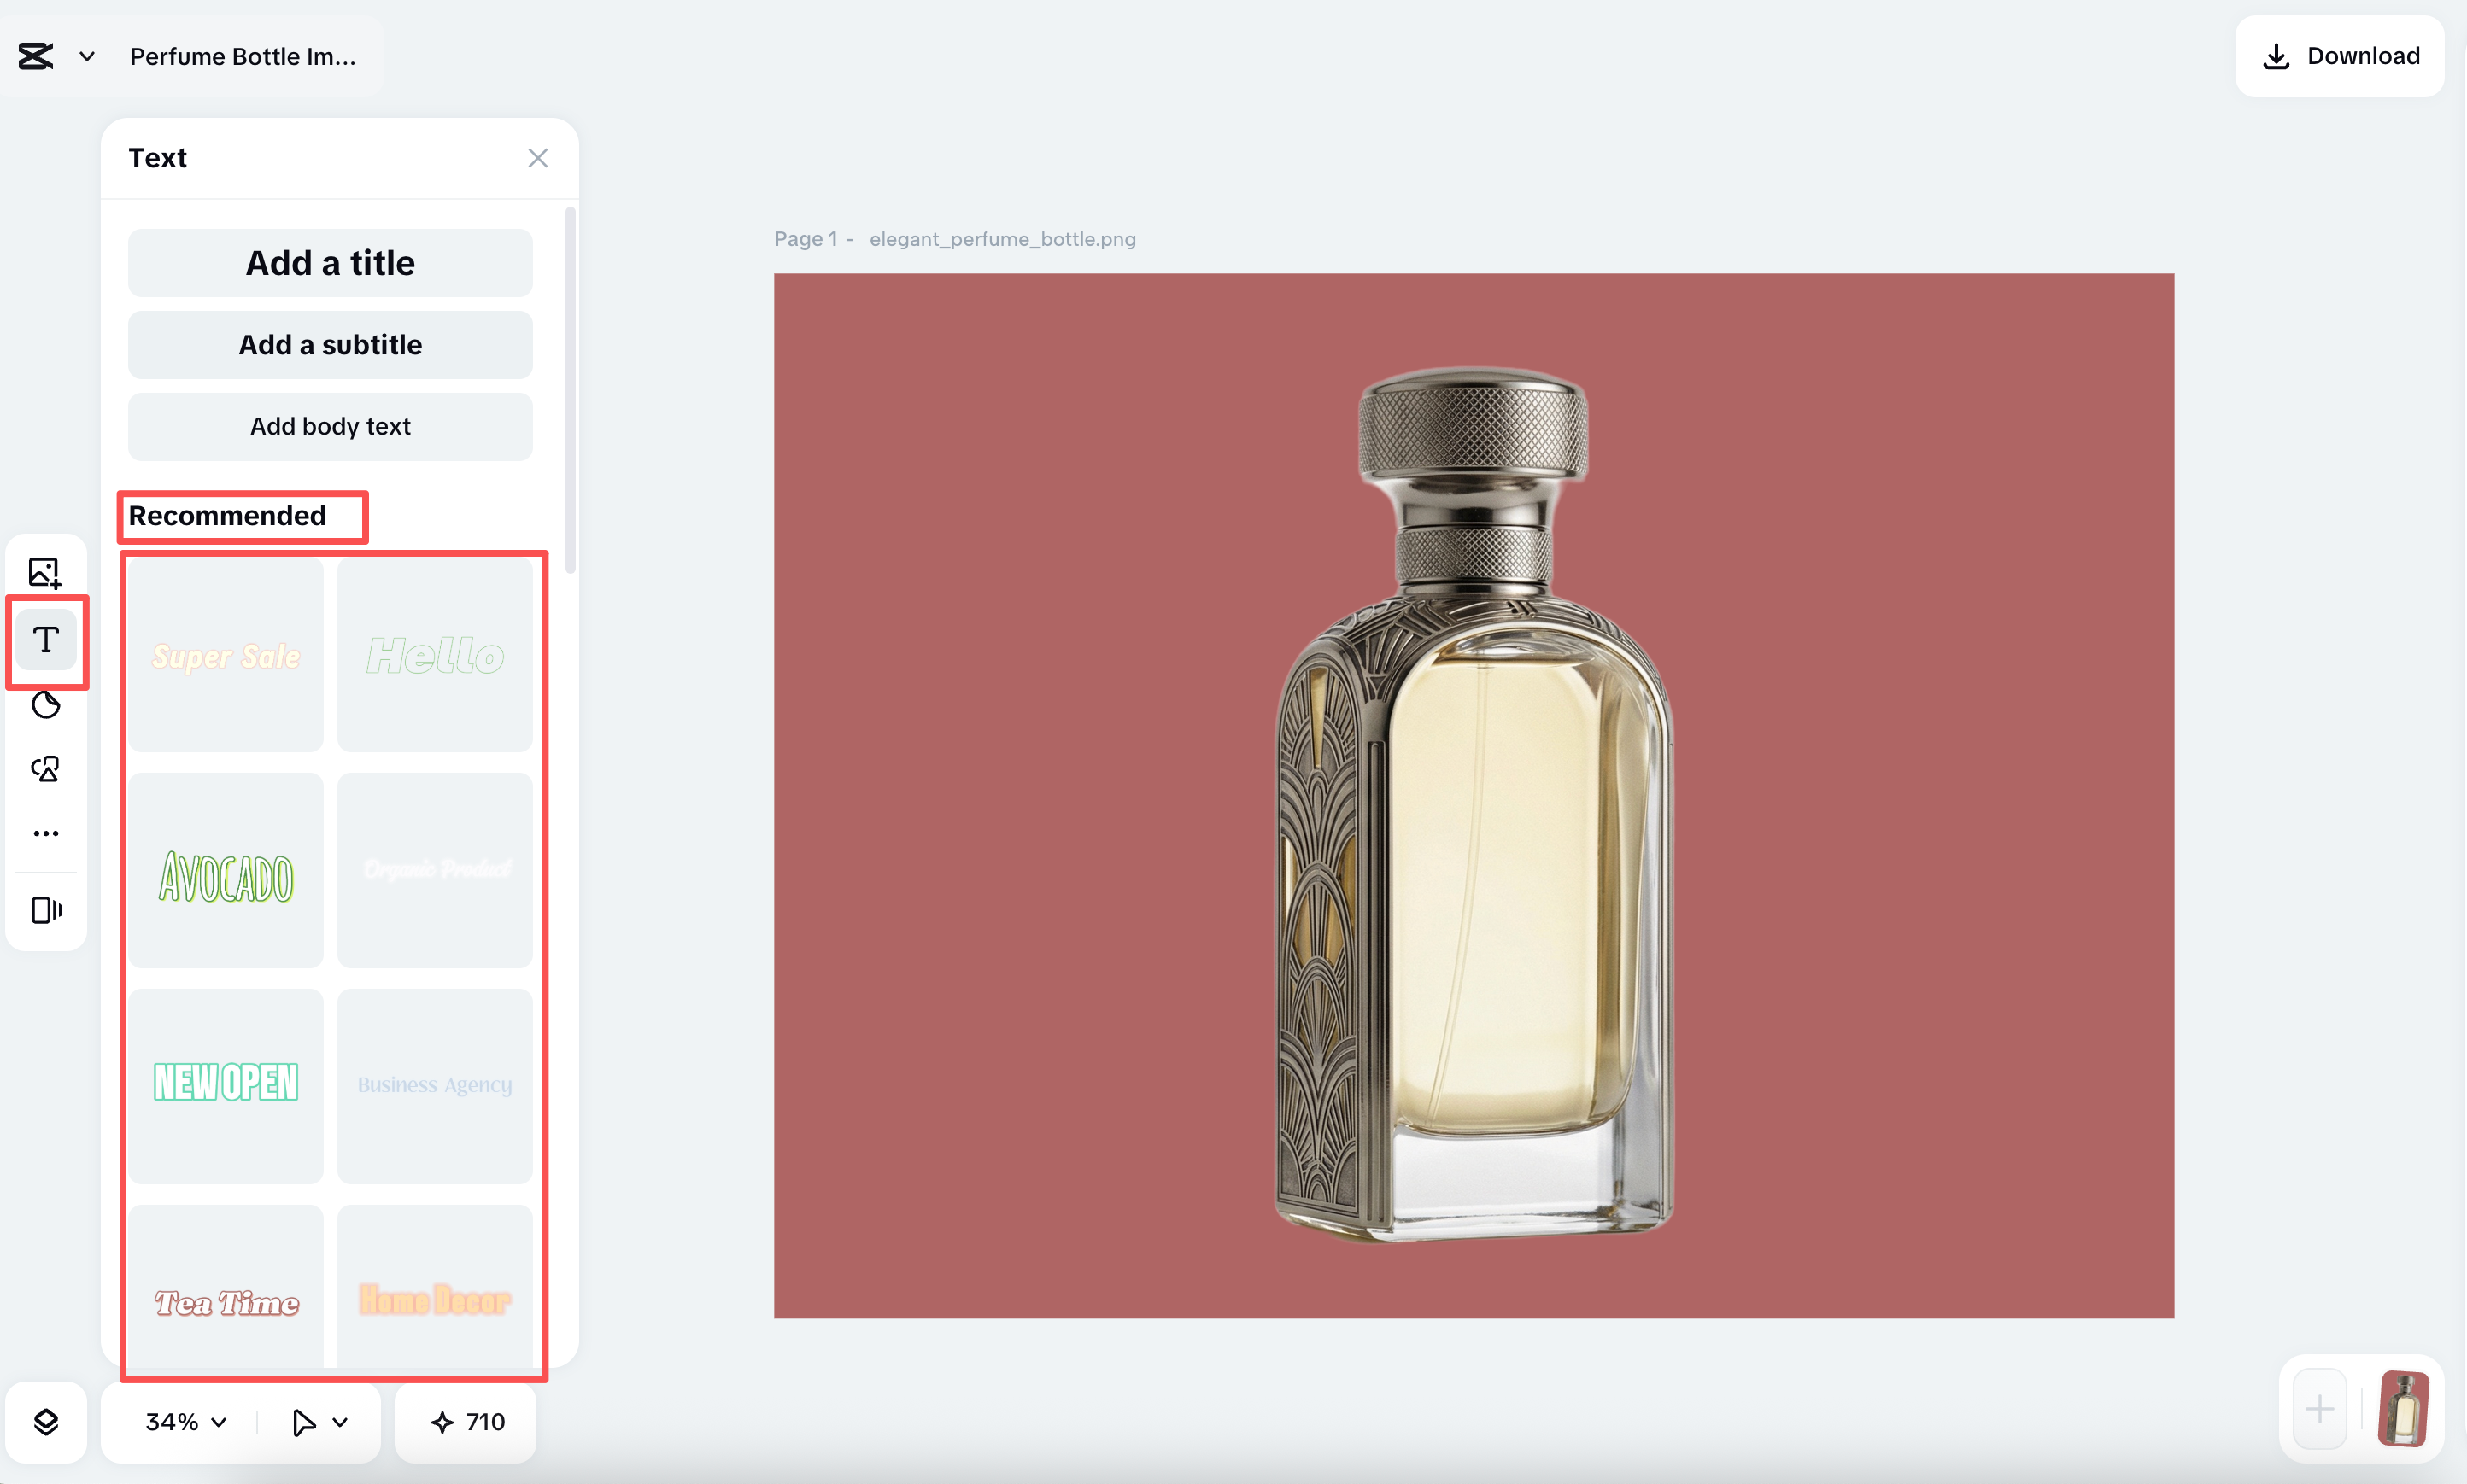Close the Text panel
This screenshot has height=1484, width=2467.
[537, 157]
